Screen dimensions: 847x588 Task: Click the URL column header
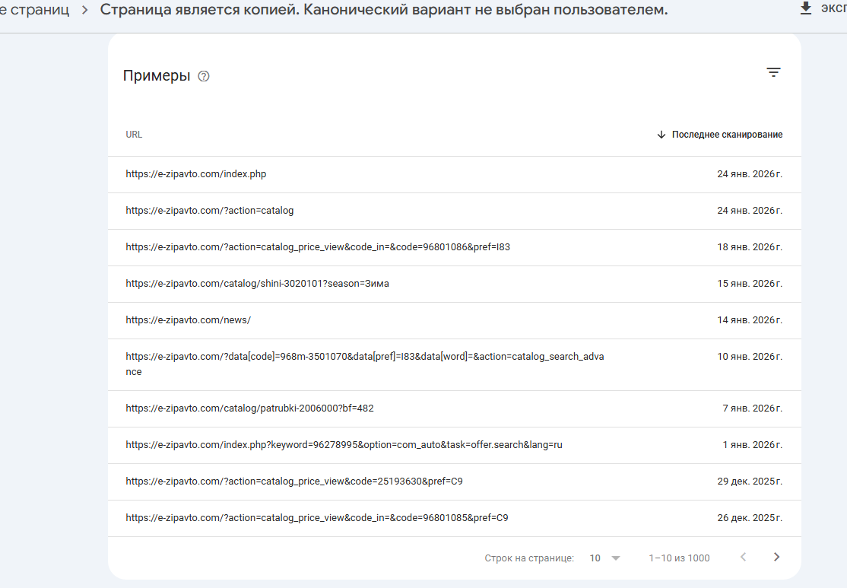pyautogui.click(x=134, y=135)
